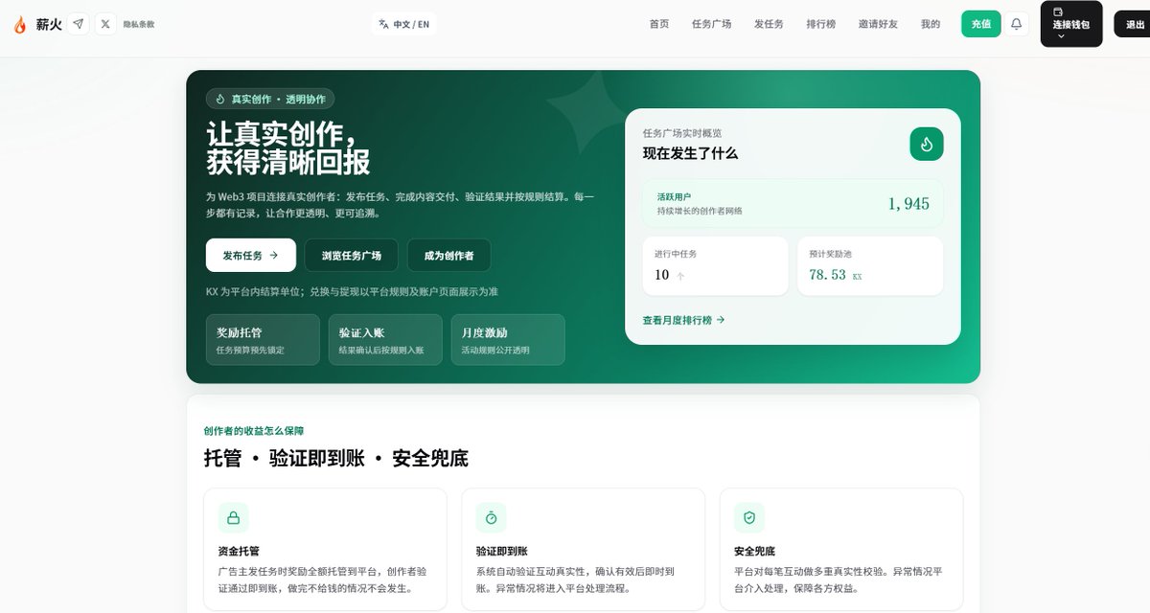Screen dimensions: 1150x613
Task: Open the Telegram paper-plane icon link
Action: click(79, 24)
